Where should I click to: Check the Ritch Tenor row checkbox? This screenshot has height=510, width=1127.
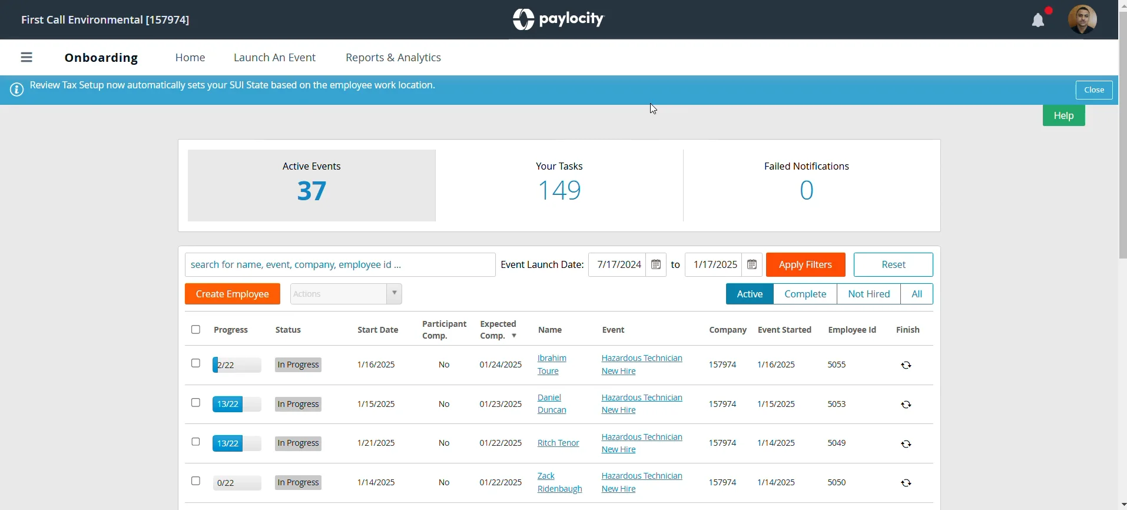tap(196, 442)
